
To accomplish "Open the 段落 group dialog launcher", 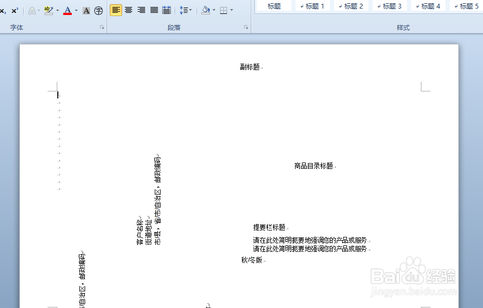I will (246, 27).
